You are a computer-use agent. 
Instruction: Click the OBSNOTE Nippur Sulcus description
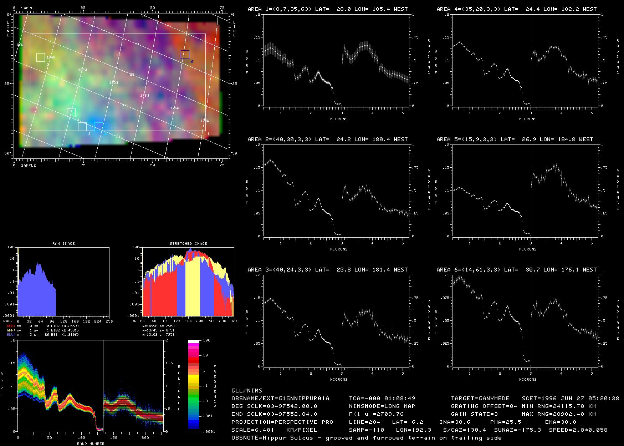coord(366,438)
